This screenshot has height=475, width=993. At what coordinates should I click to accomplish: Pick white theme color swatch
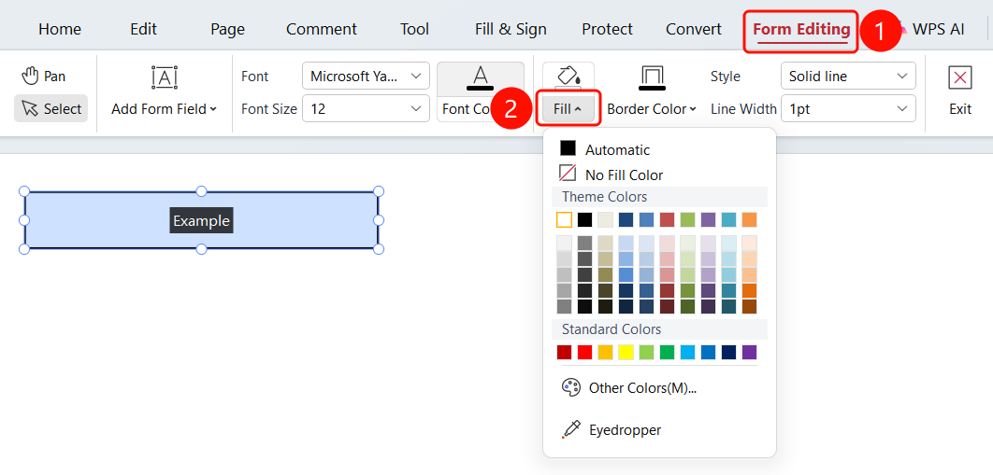564,220
